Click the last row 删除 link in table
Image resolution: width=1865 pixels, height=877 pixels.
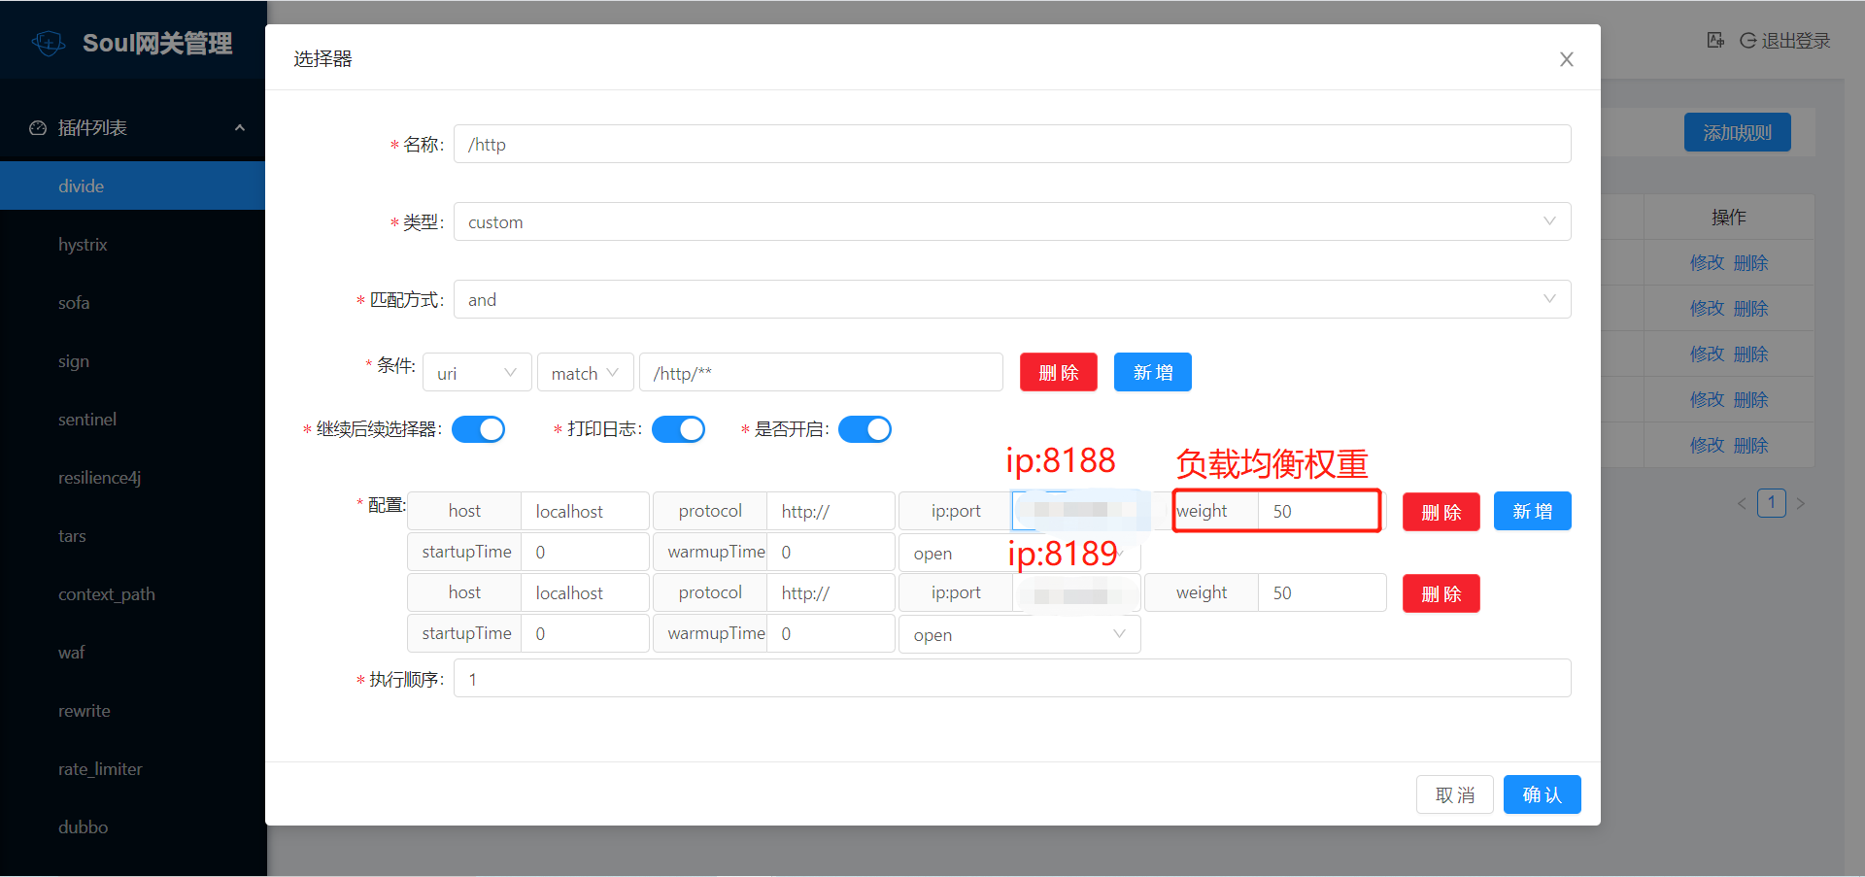click(x=1750, y=445)
